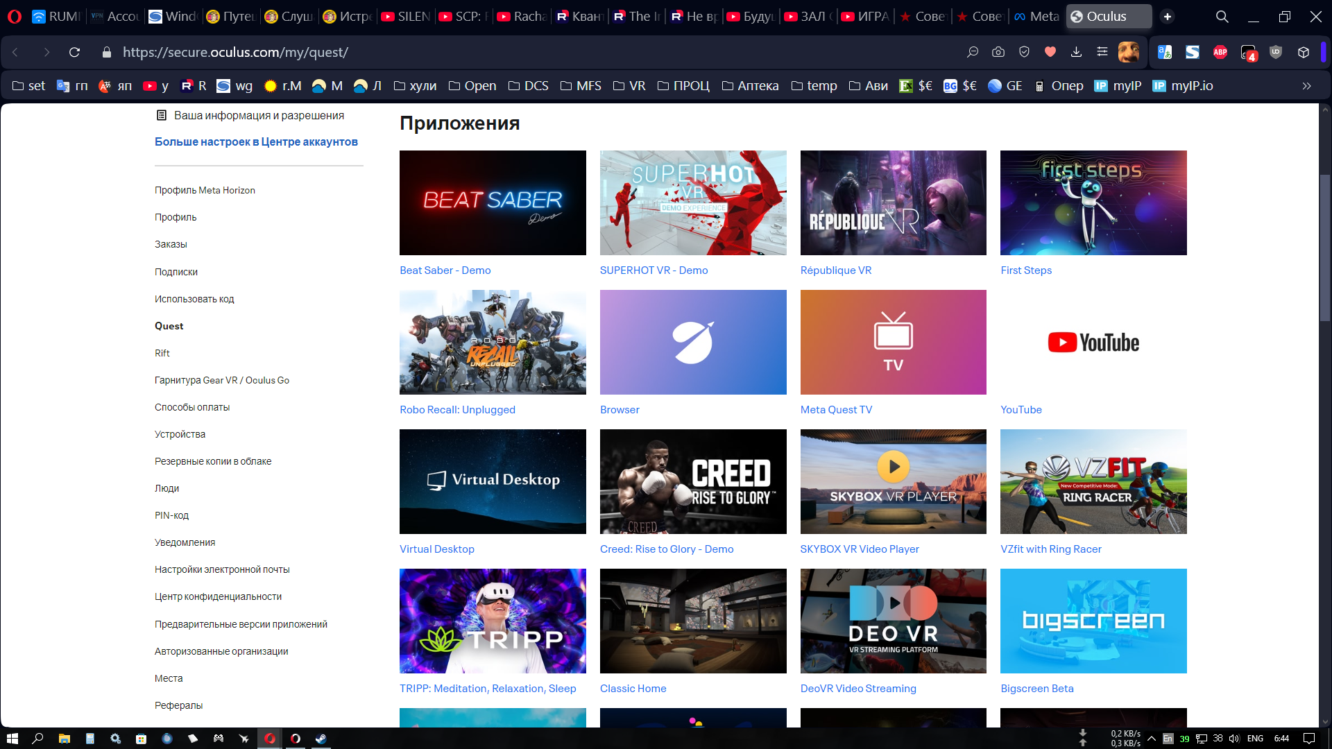Open the Adblock Plus extension icon
The width and height of the screenshot is (1332, 749).
click(x=1220, y=52)
